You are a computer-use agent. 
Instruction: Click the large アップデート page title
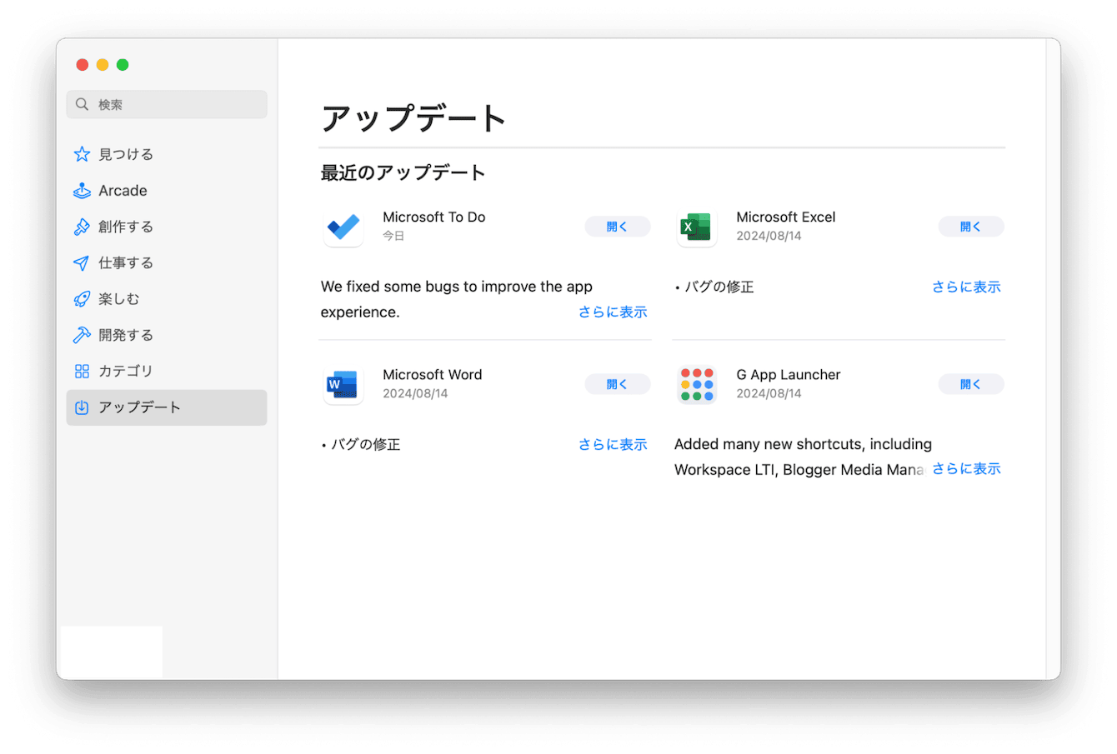413,117
